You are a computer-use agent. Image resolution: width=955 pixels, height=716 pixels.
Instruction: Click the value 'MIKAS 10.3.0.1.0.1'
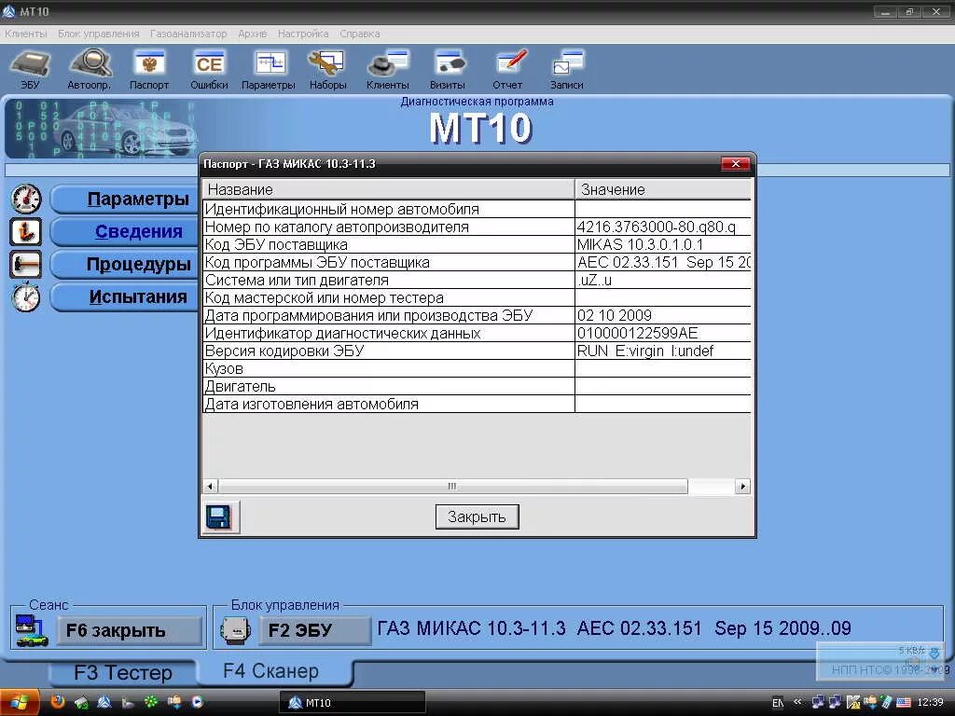click(640, 245)
